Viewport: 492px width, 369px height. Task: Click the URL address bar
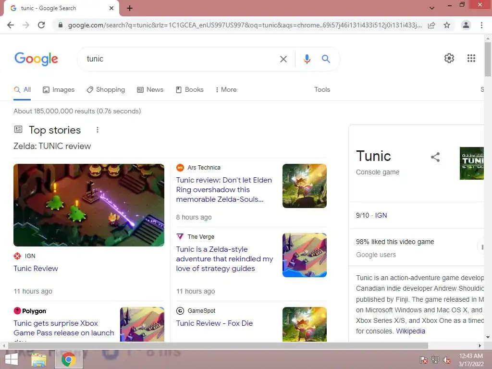(245, 25)
